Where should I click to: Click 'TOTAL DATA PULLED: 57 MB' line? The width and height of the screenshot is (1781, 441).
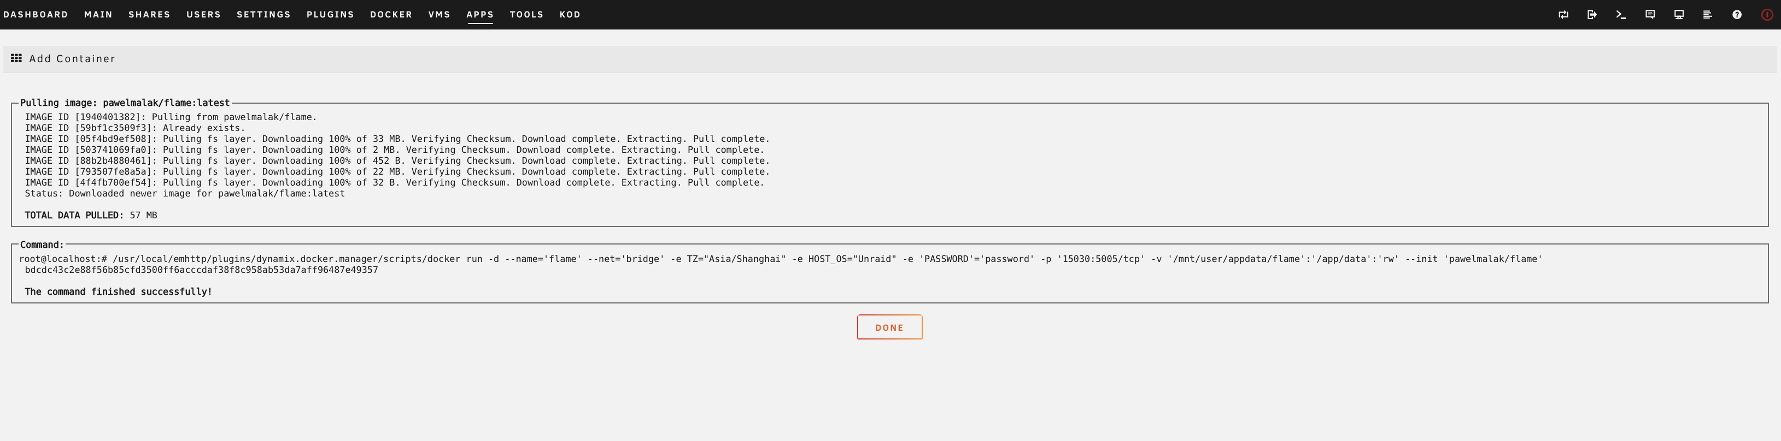coord(91,216)
